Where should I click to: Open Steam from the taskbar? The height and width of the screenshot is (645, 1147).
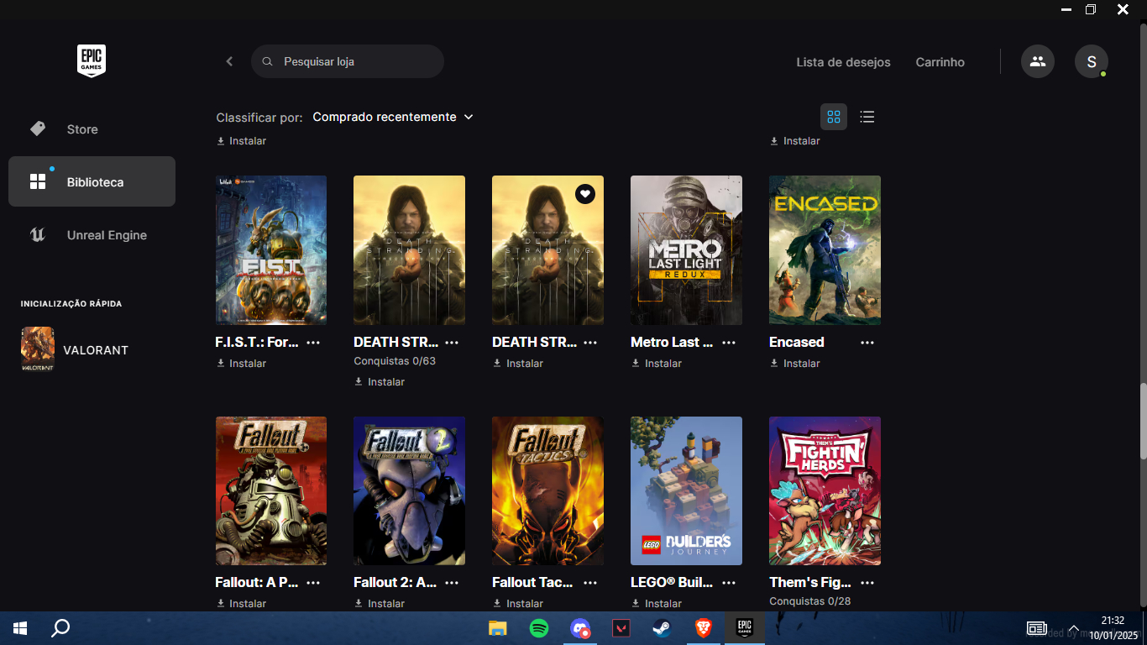tap(663, 628)
